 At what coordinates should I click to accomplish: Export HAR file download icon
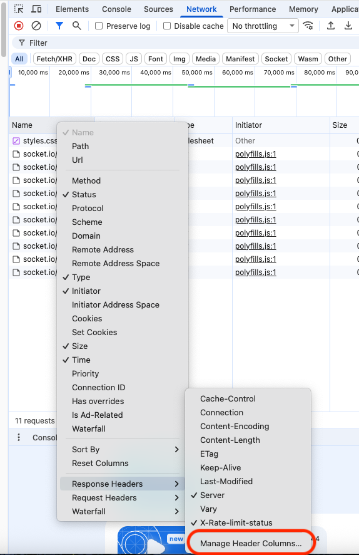348,26
